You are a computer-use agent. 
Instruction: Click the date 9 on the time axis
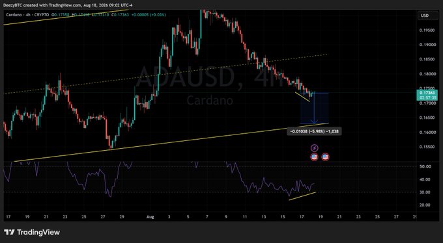[x=226, y=217]
